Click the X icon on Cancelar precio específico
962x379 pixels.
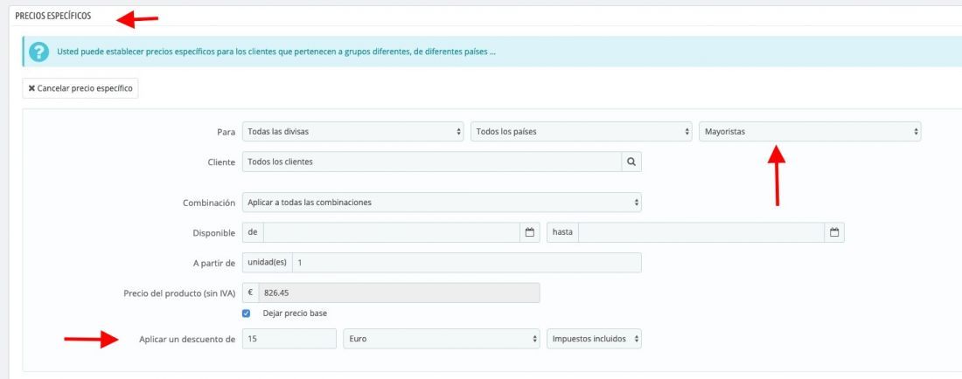[x=31, y=88]
